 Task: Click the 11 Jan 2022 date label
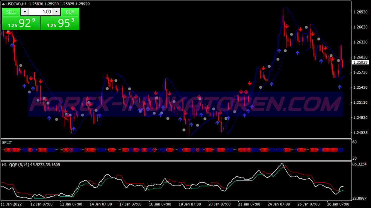coord(11,204)
